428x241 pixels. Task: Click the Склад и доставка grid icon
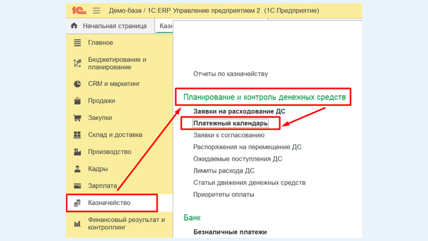[77, 135]
